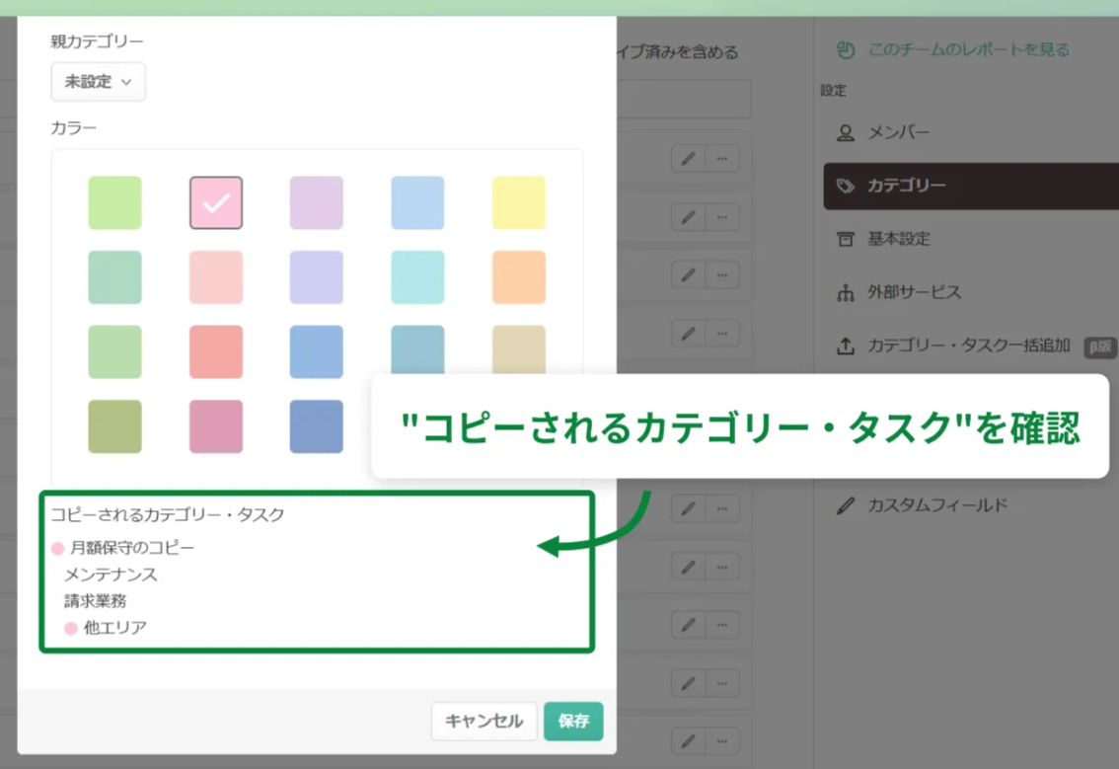Viewport: 1119px width, 769px height.
Task: Select the カスタムフィールド pencil icon
Action: click(x=846, y=505)
